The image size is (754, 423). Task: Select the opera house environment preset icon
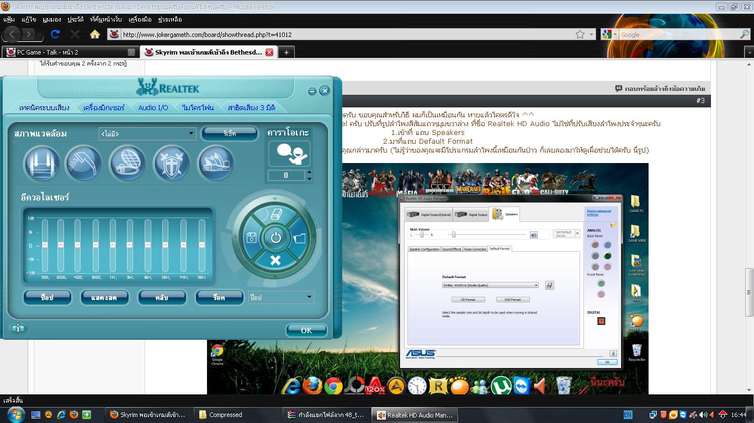(215, 164)
